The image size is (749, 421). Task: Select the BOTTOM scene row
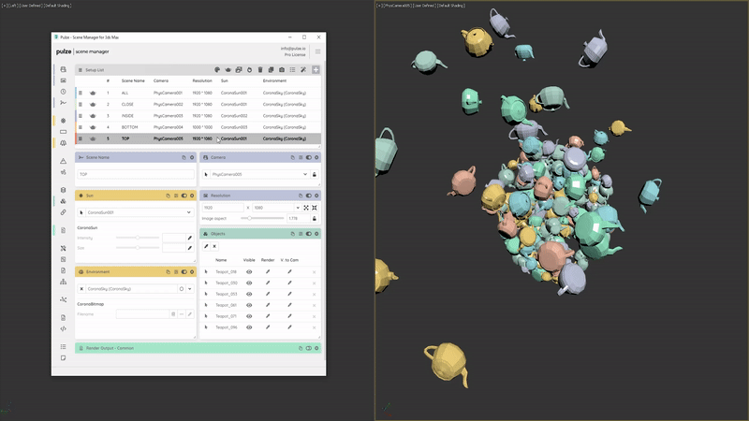point(198,127)
